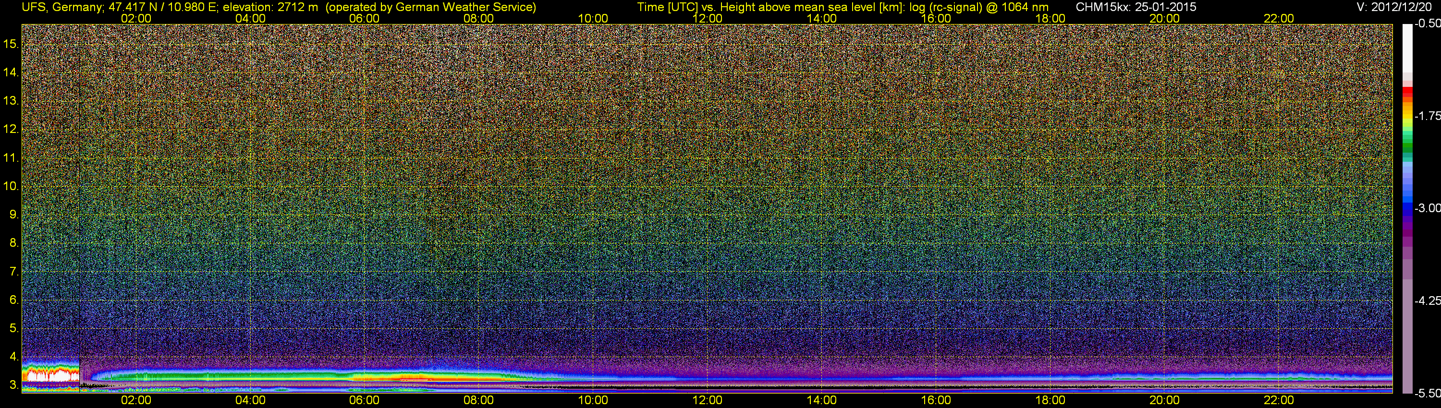Click the 10:00 label on the top time axis
Image resolution: width=1441 pixels, height=408 pixels.
[x=593, y=18]
